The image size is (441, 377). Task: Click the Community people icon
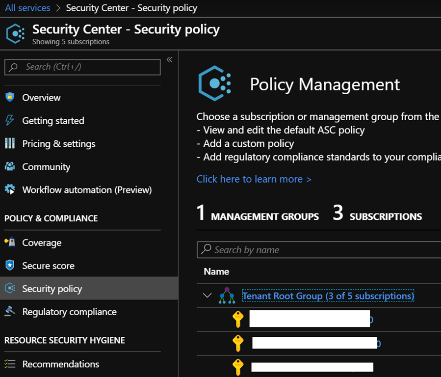pyautogui.click(x=10, y=166)
